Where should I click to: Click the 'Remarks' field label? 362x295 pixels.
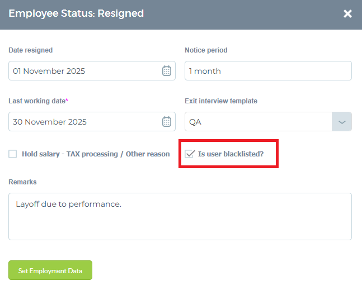pyautogui.click(x=22, y=182)
